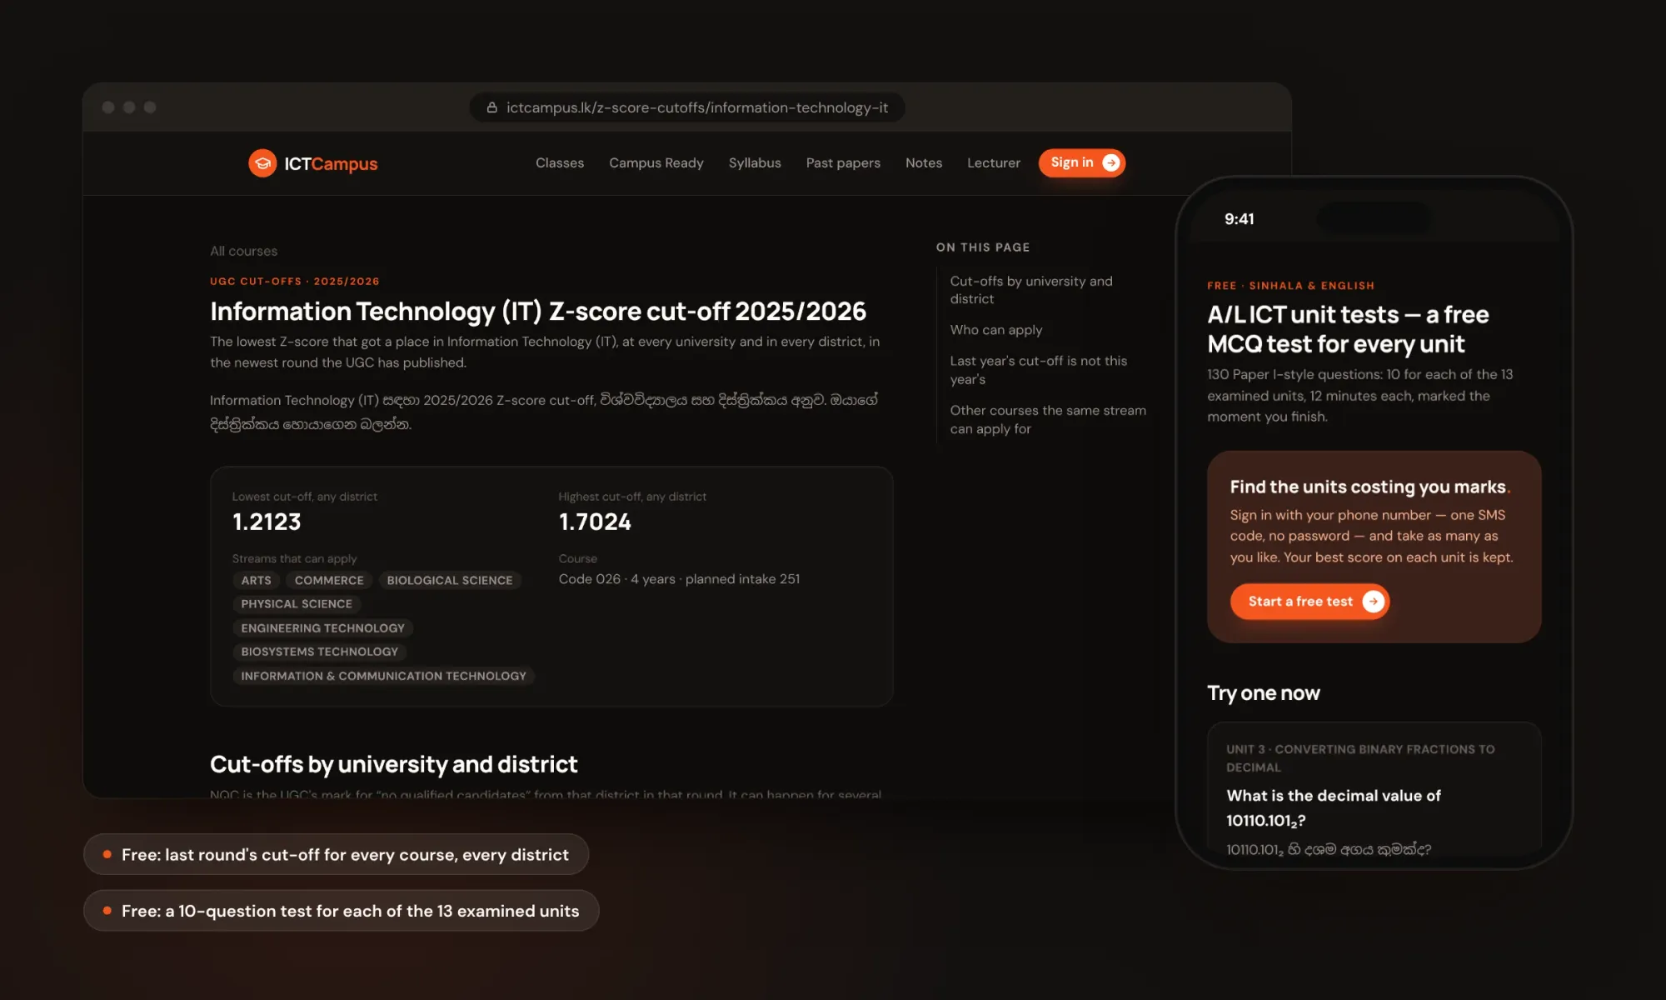
Task: Select the COMMERCE stream tag
Action: coord(329,580)
